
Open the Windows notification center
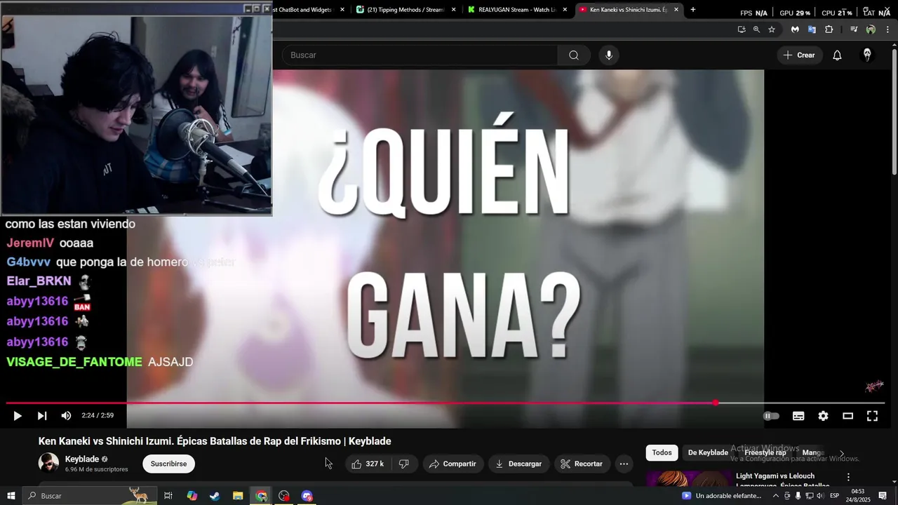tap(883, 496)
